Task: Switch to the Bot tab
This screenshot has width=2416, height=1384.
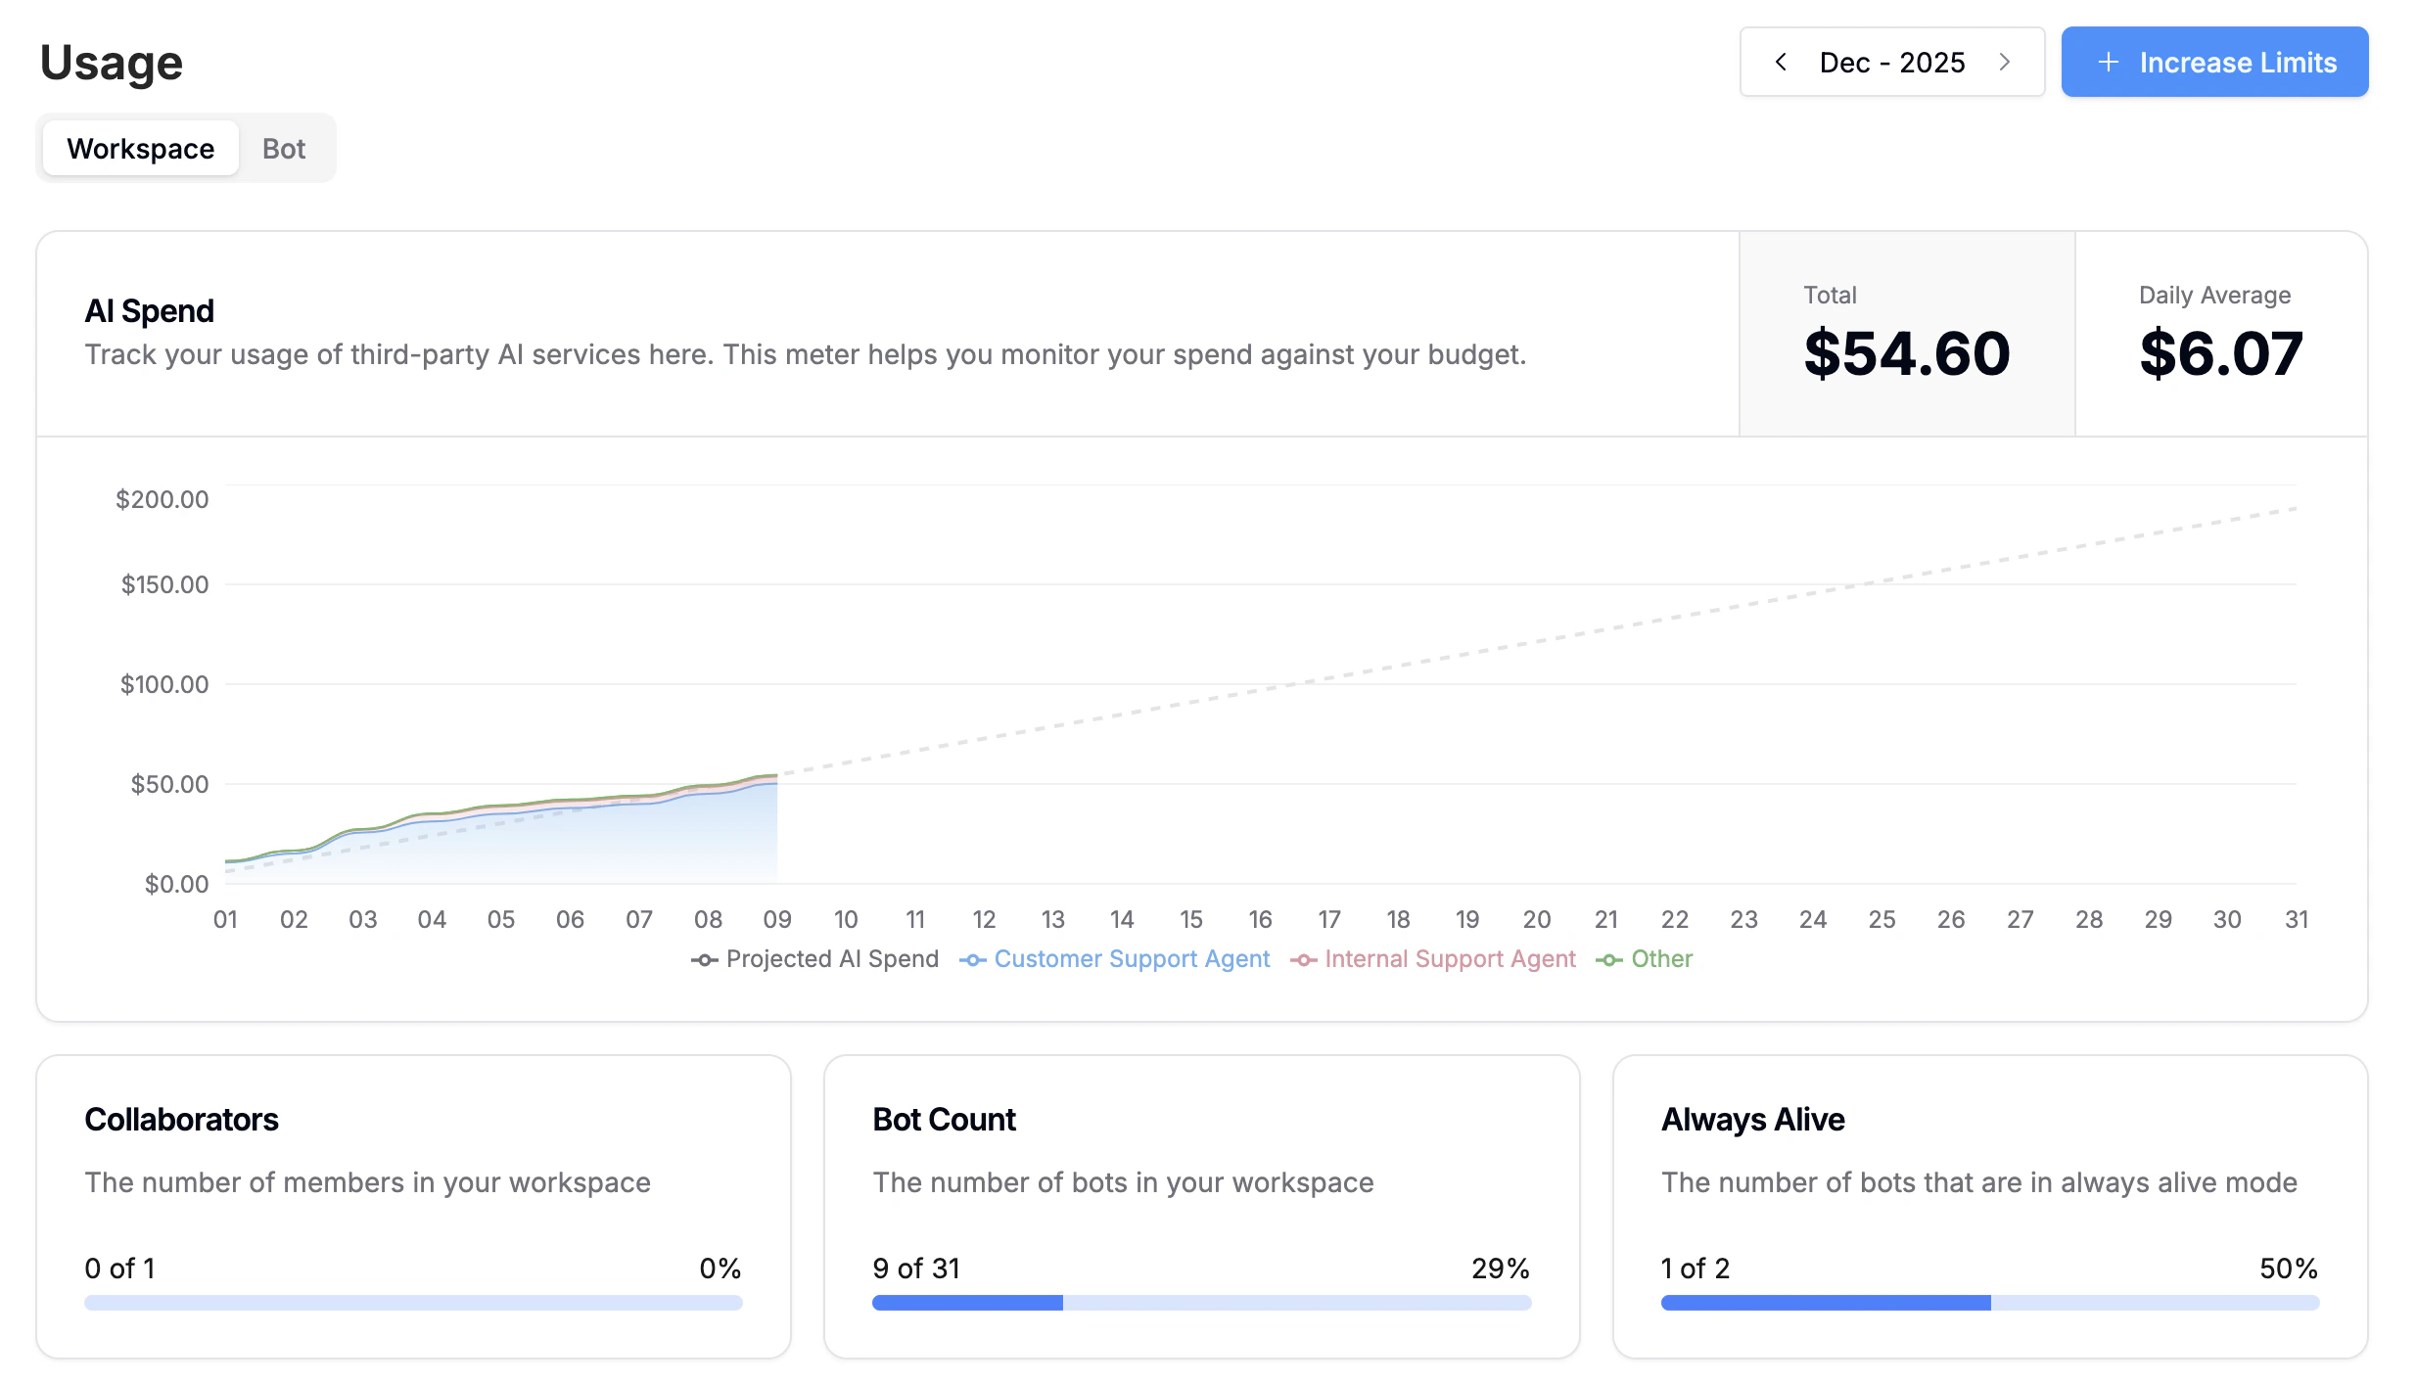Action: click(284, 149)
